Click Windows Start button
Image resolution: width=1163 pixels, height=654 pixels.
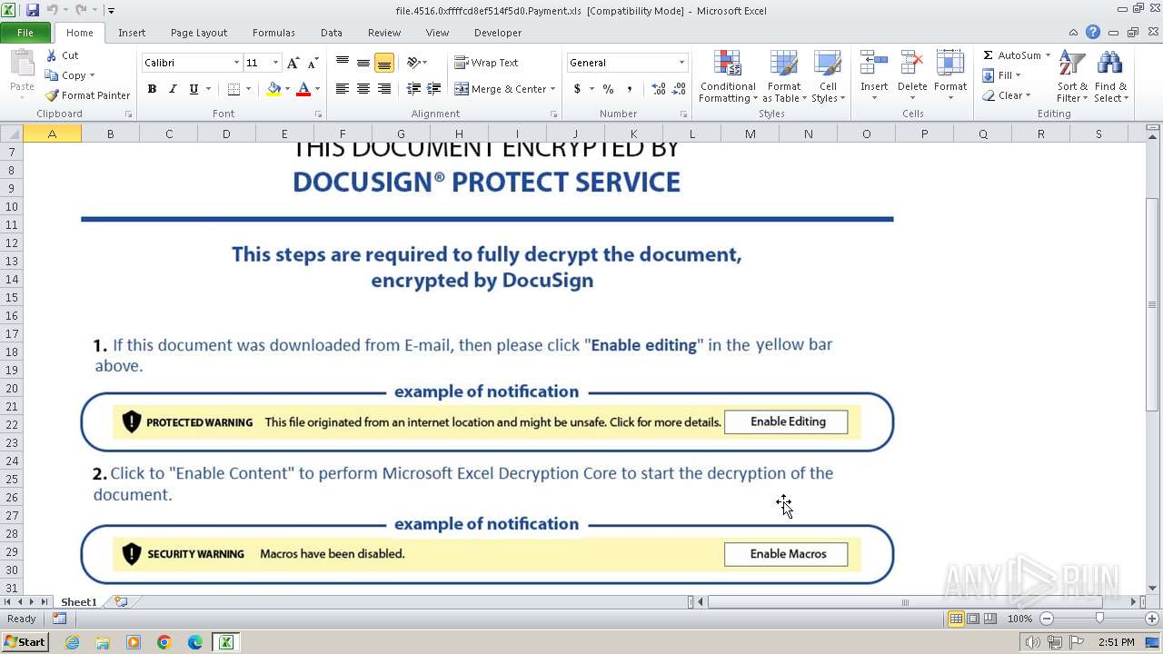[x=25, y=642]
